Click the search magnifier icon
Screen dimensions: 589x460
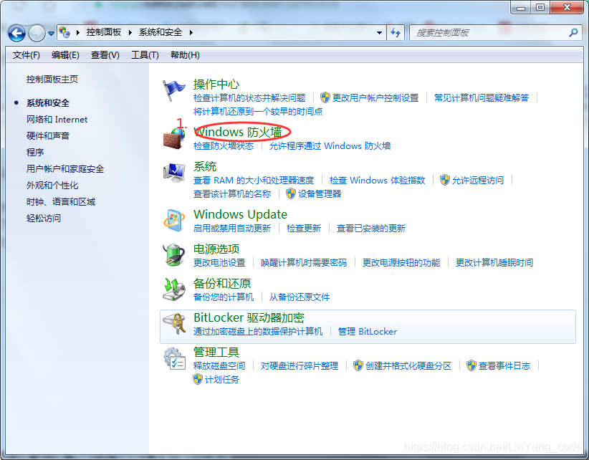tap(573, 33)
